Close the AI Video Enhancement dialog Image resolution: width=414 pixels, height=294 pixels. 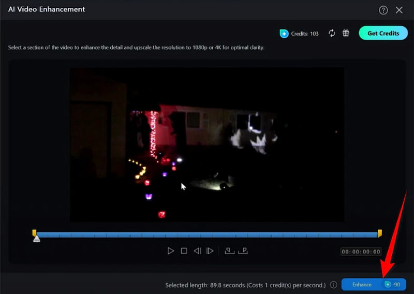tap(399, 10)
